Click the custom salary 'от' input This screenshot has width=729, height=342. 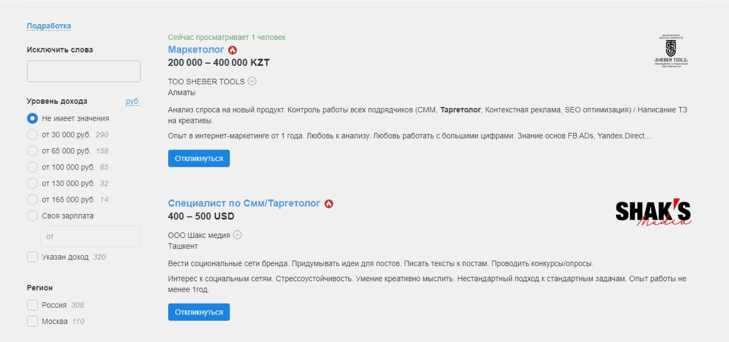click(90, 236)
